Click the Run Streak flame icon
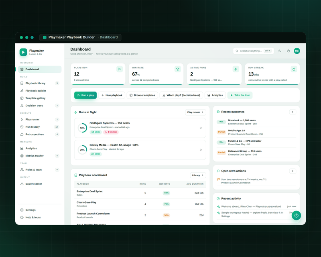Viewport: 321px width, 257px height. pyautogui.click(x=294, y=69)
